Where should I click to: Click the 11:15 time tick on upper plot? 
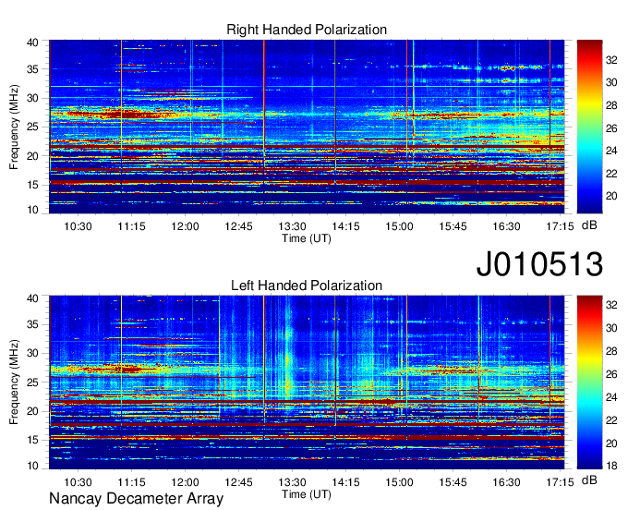click(131, 226)
